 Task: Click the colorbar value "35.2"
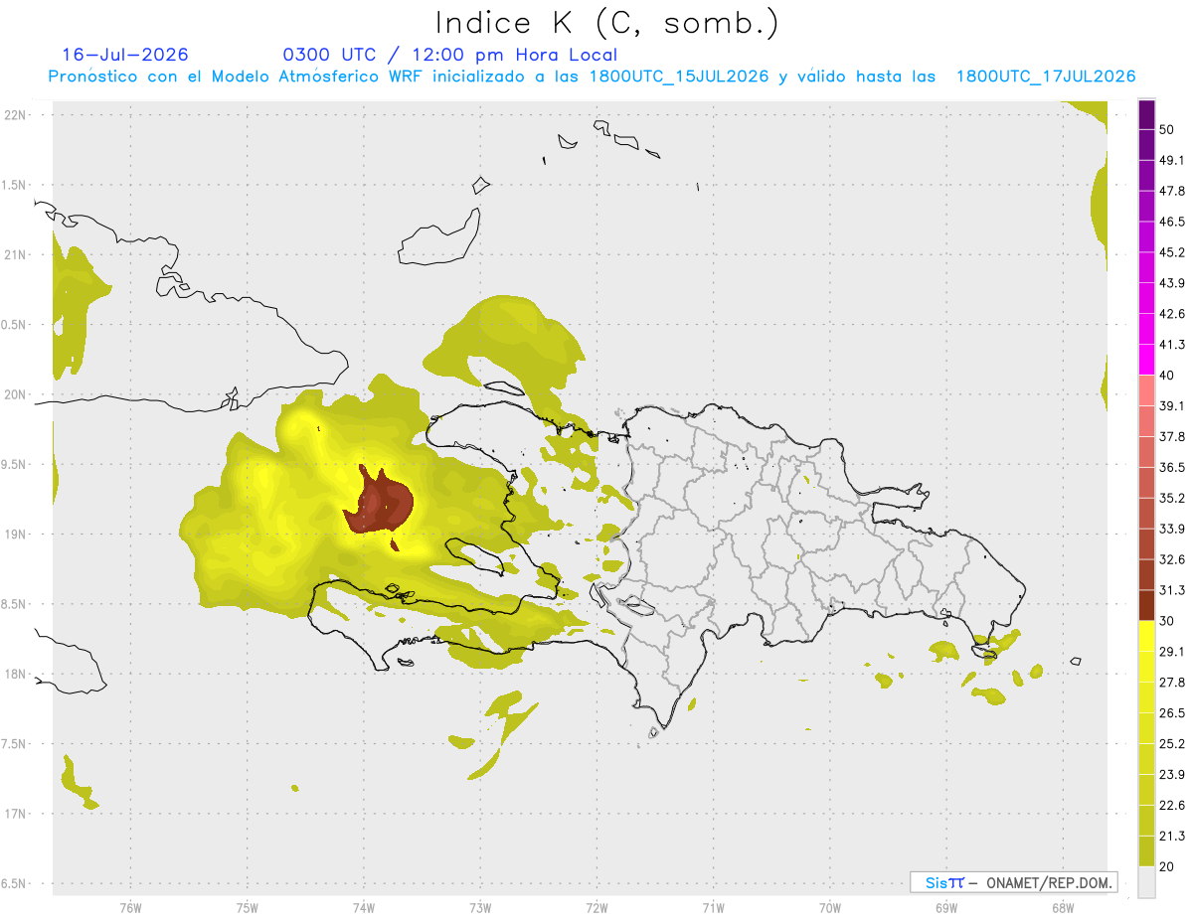[1173, 499]
